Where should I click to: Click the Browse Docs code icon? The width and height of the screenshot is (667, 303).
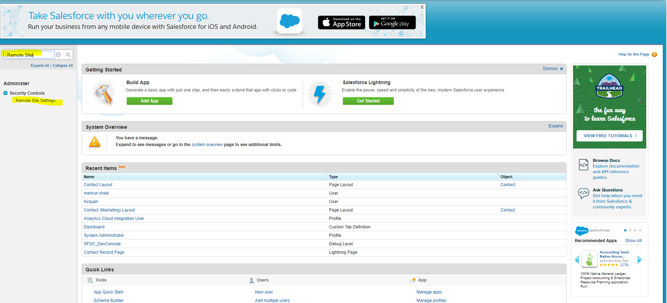click(x=584, y=164)
